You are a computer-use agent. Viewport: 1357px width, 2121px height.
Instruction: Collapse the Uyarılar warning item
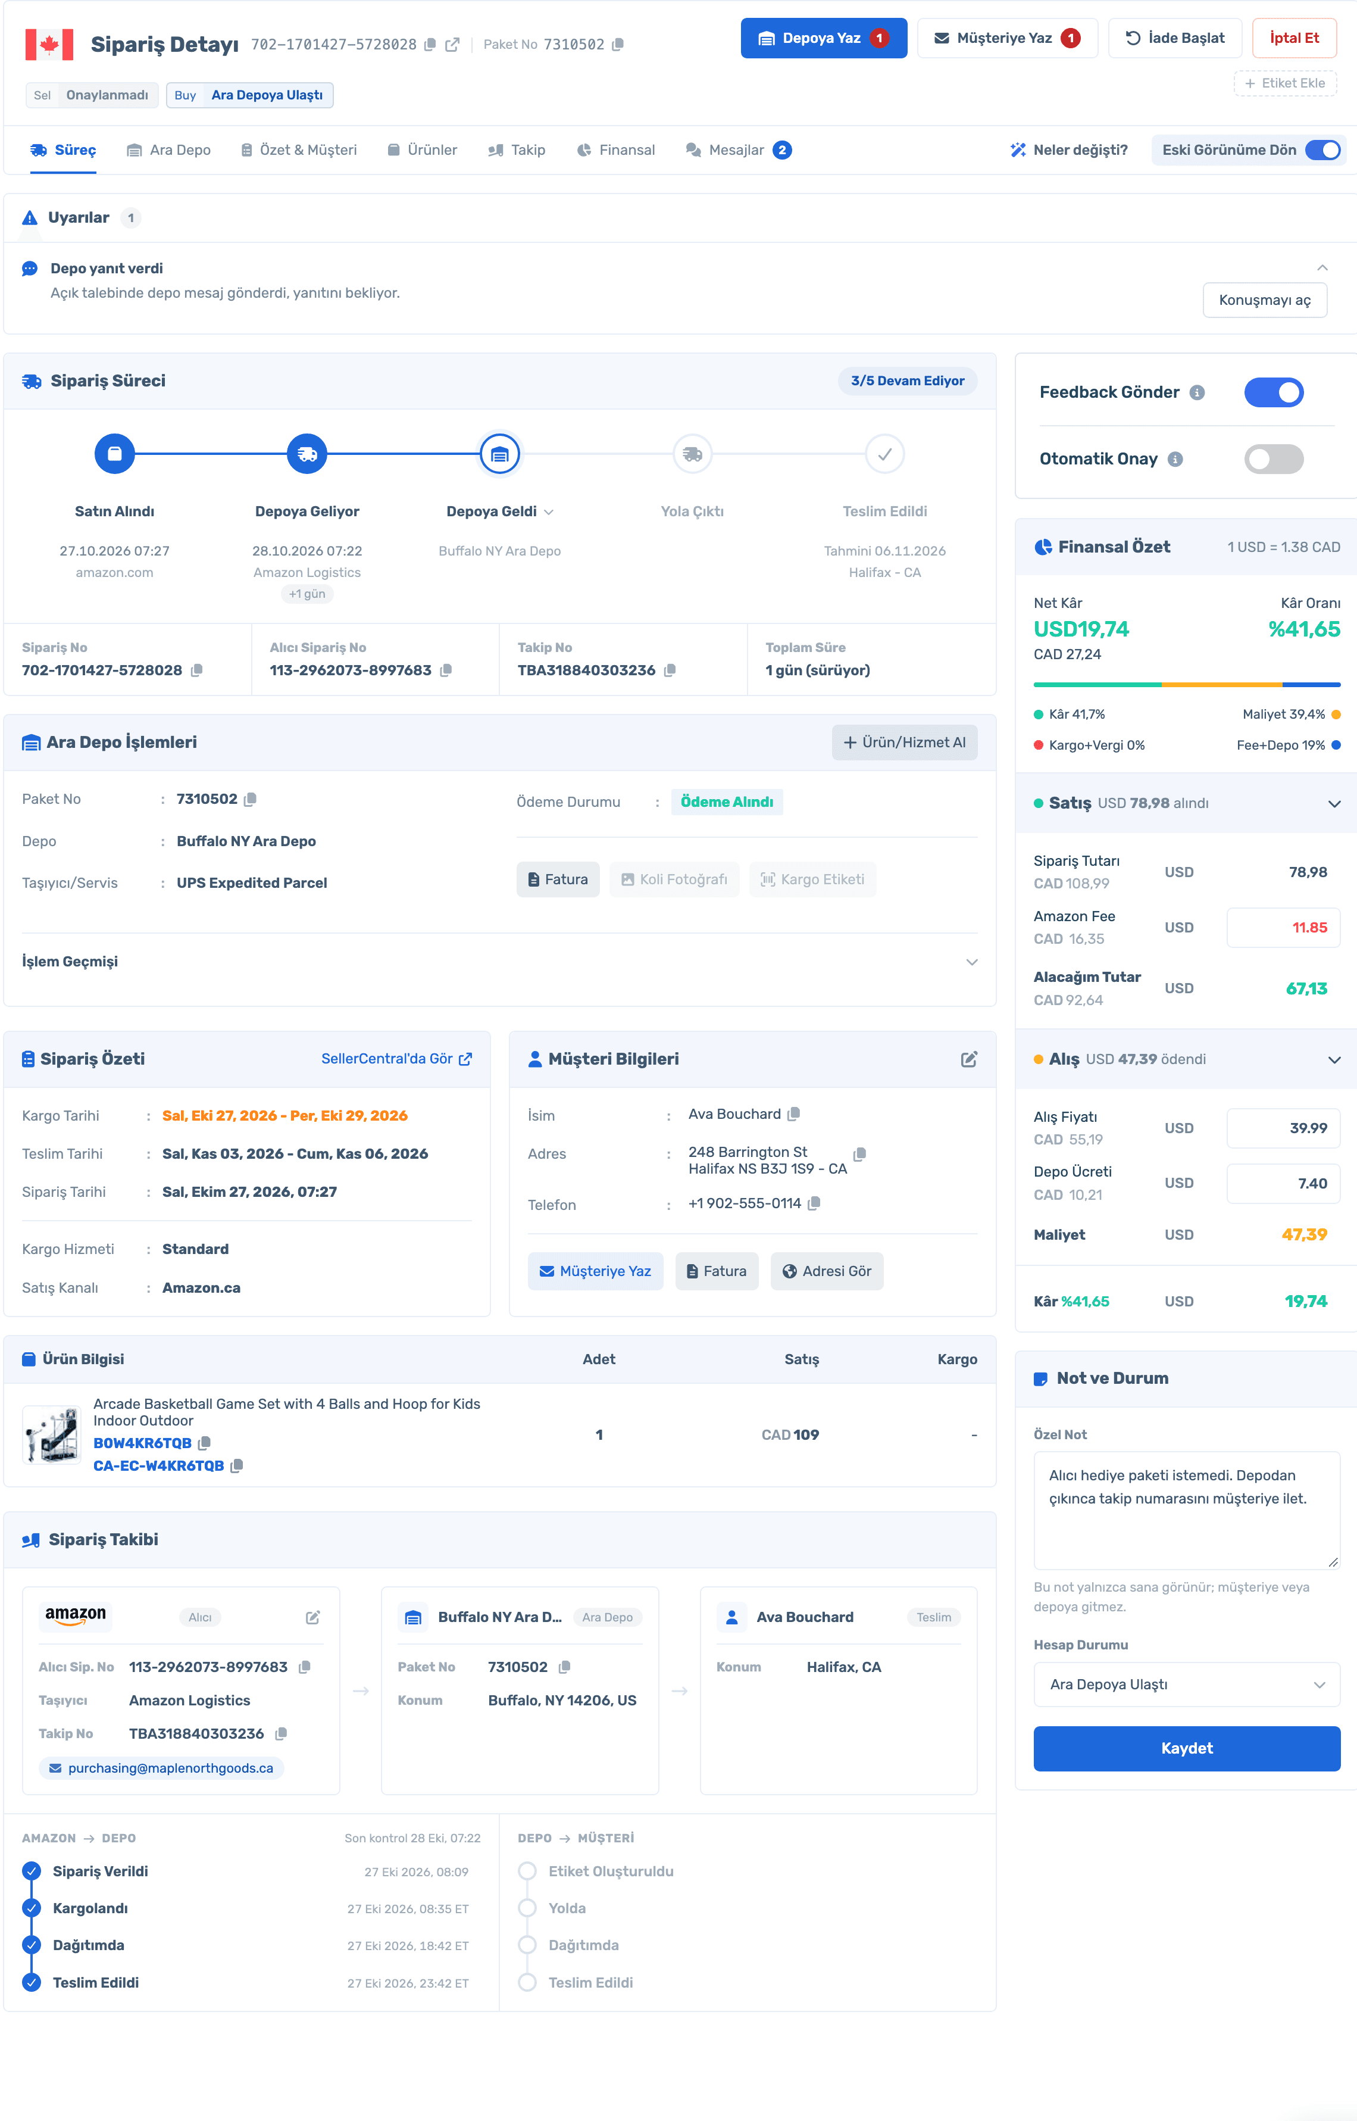click(1322, 268)
